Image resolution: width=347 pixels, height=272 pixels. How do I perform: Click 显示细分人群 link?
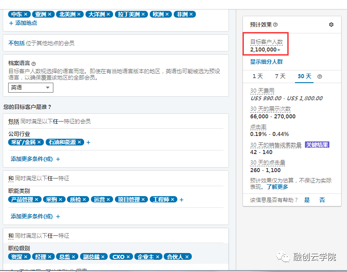(x=266, y=61)
